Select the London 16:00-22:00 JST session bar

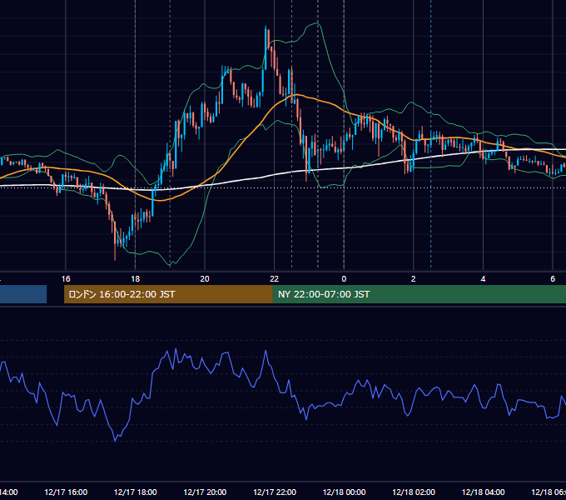point(168,294)
